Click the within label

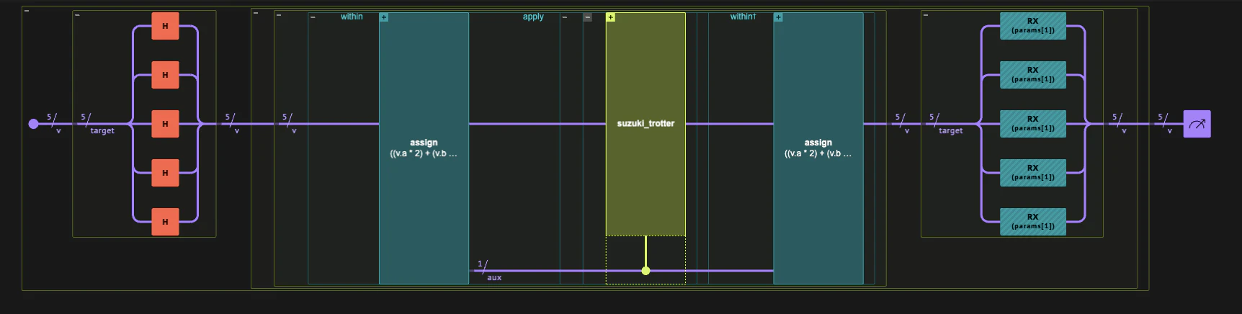[x=352, y=17]
